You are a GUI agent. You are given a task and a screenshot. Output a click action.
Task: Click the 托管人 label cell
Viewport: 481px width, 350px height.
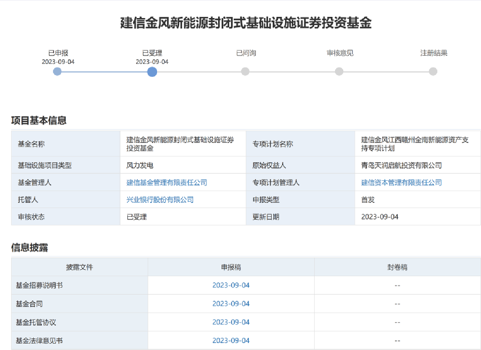pos(66,199)
